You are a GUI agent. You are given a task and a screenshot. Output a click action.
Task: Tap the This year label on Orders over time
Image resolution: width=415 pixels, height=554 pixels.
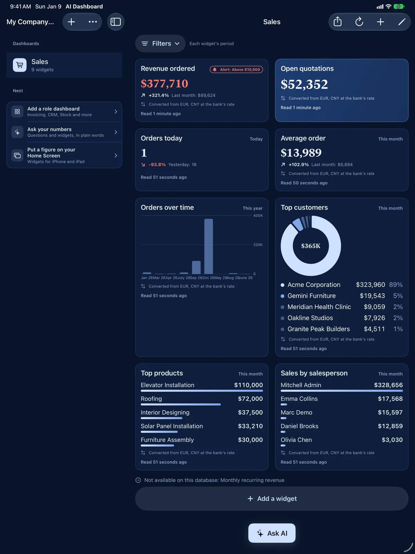[x=252, y=208]
